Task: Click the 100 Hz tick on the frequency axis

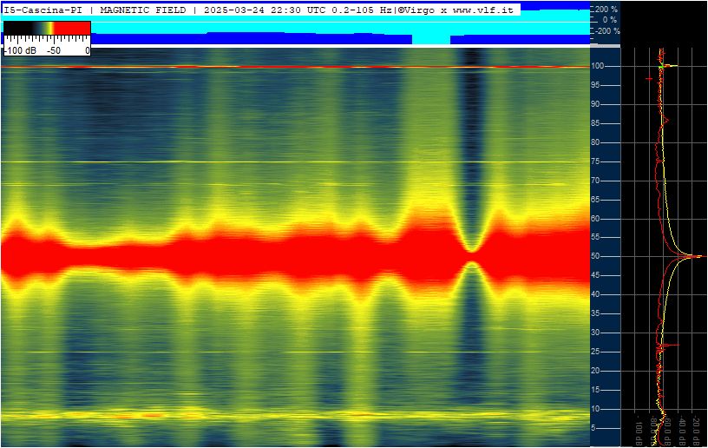Action: click(x=597, y=66)
